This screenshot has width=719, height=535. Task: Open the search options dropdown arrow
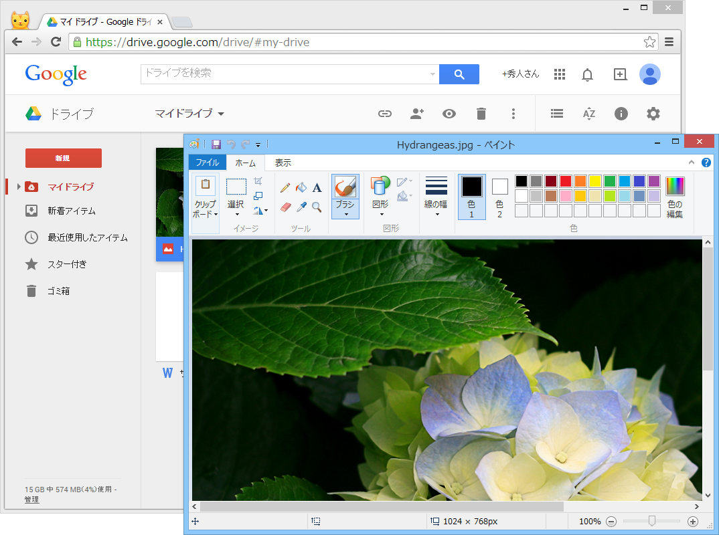pos(432,74)
